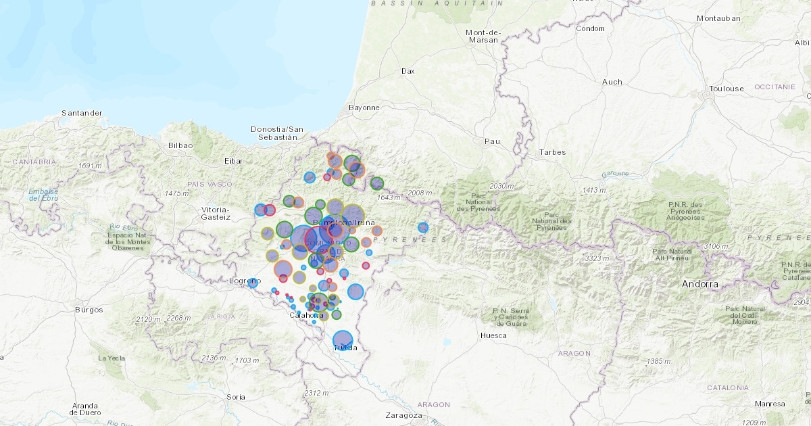Click the Bayonne city label

[x=364, y=108]
